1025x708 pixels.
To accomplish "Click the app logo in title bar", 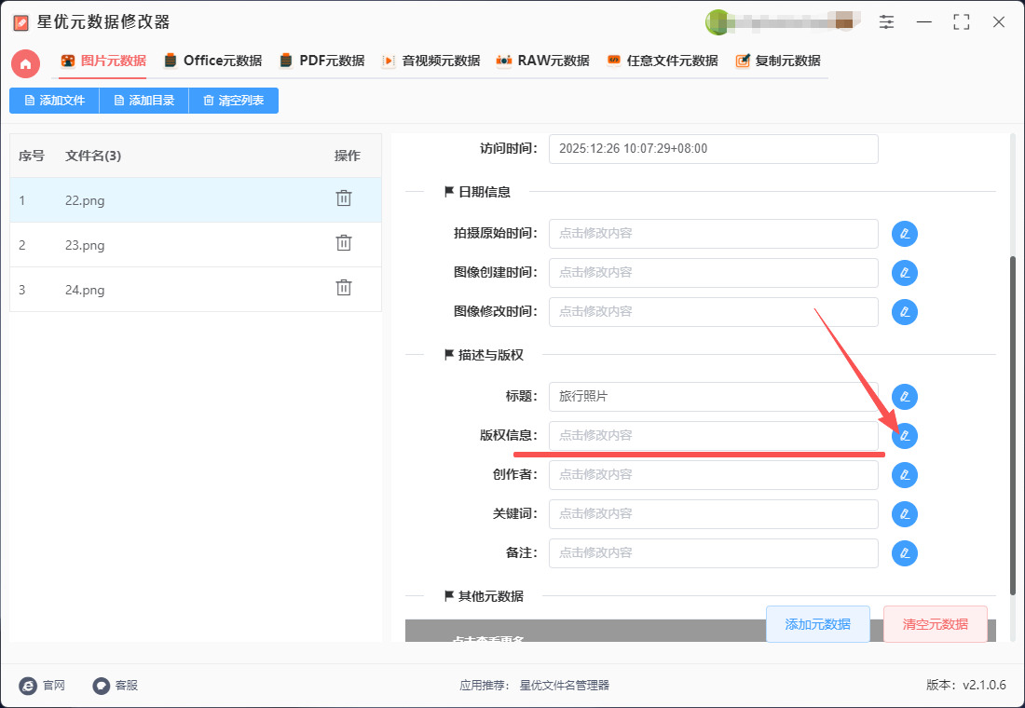I will pos(20,23).
